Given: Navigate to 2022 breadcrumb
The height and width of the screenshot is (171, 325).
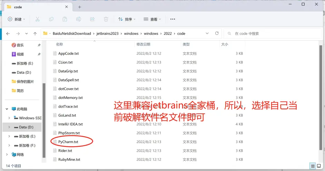Looking at the screenshot, I should [x=168, y=33].
